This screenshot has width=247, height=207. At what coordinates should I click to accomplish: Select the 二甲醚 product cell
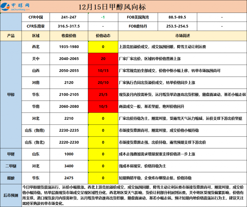[11, 166]
